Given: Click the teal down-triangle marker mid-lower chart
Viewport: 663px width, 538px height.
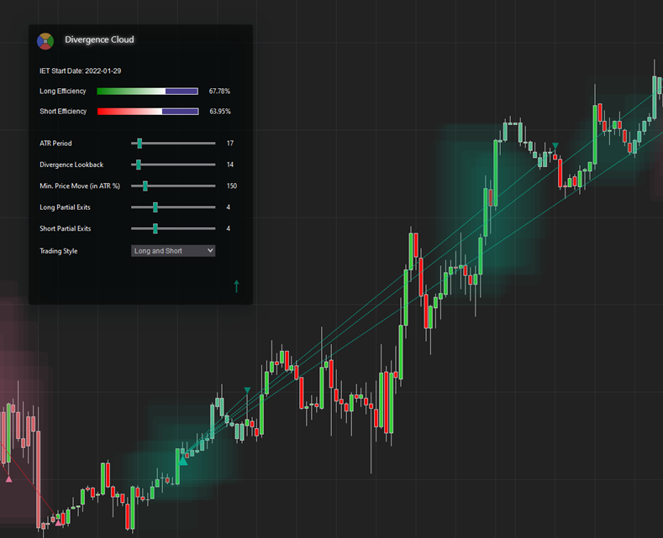Looking at the screenshot, I should point(247,390).
